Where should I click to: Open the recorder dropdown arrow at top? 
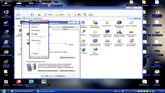click(x=37, y=2)
